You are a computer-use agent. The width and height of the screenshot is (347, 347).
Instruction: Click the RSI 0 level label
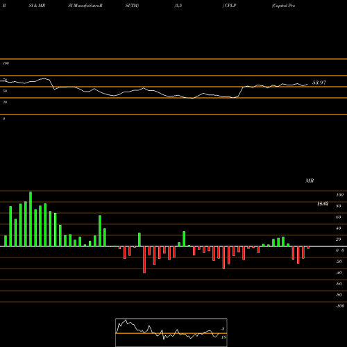3,119
